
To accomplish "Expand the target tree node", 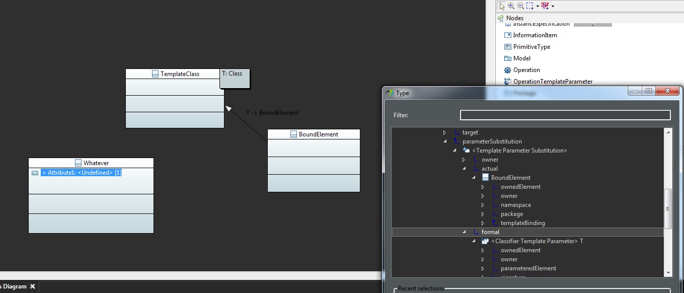I will (444, 132).
